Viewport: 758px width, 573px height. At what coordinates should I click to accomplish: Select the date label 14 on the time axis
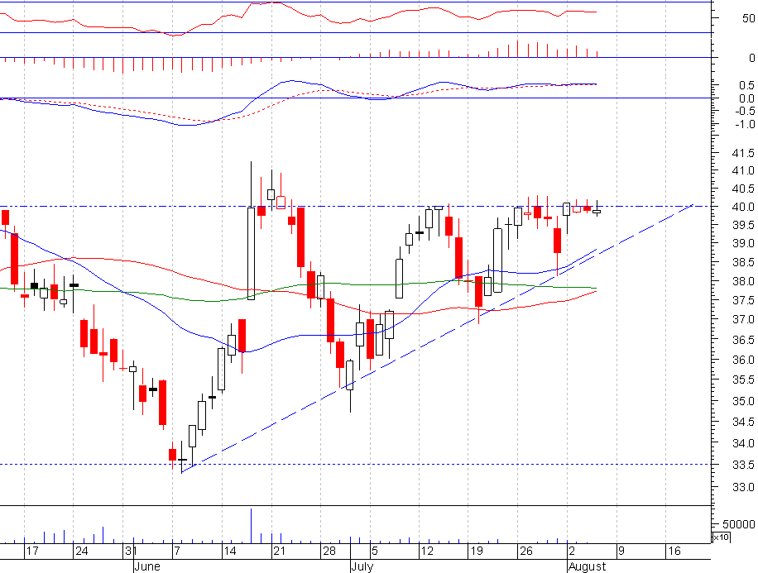tap(229, 552)
